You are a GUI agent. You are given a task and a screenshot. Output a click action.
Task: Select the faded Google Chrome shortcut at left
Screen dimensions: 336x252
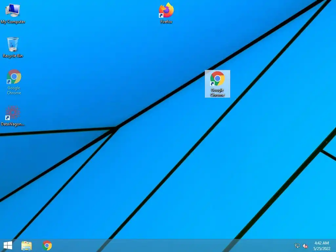point(14,82)
